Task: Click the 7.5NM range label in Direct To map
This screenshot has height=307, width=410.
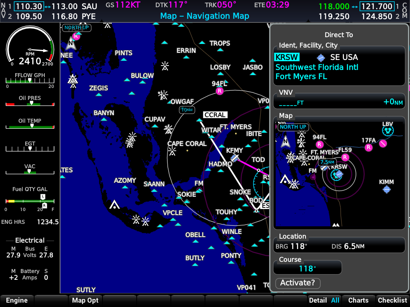Action: coord(328,162)
